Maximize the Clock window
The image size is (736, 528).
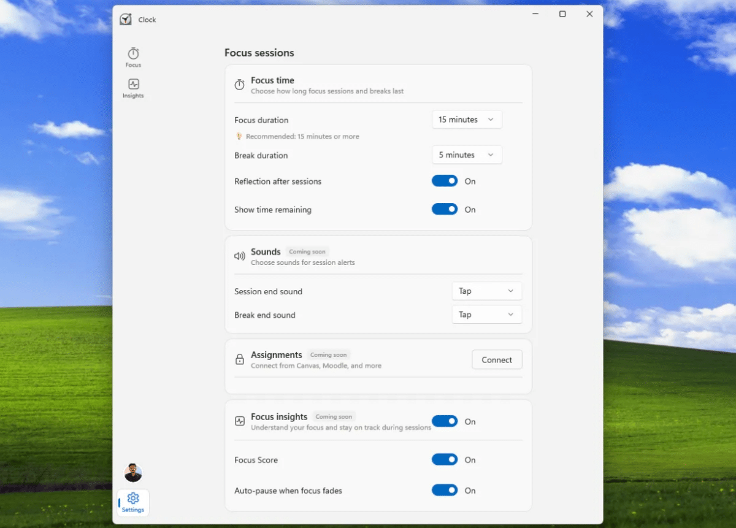pyautogui.click(x=562, y=14)
